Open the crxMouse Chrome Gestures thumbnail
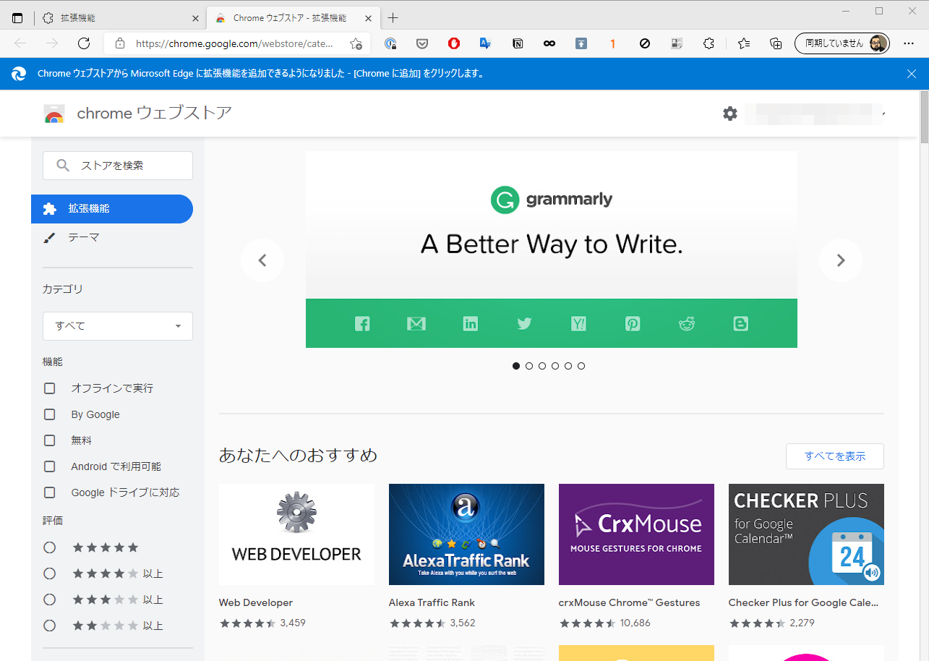This screenshot has height=661, width=929. [x=636, y=534]
